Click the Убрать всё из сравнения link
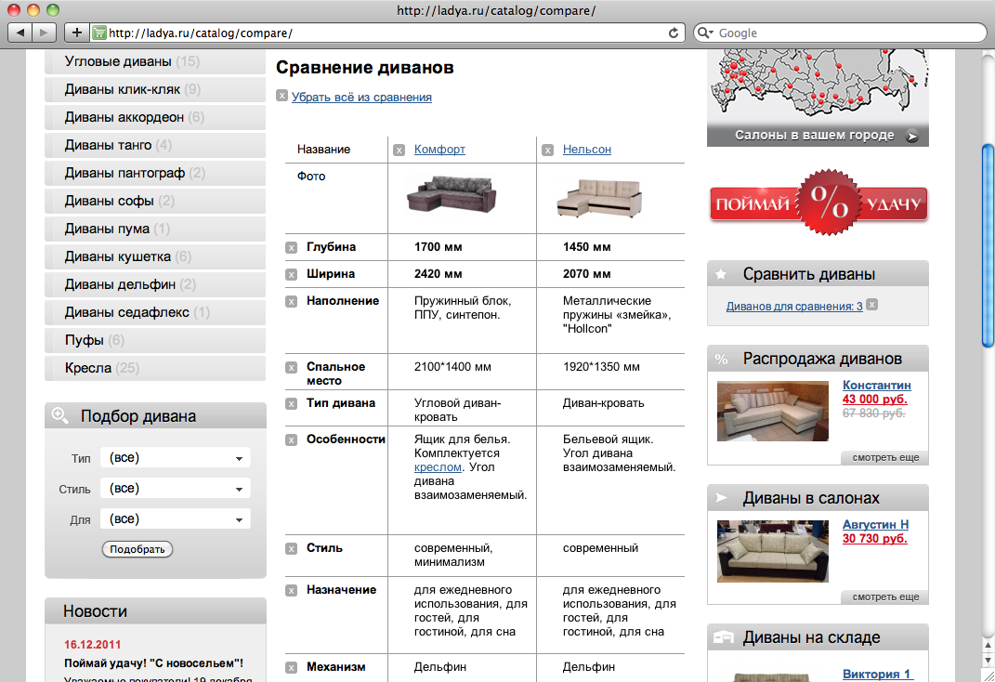 361,97
